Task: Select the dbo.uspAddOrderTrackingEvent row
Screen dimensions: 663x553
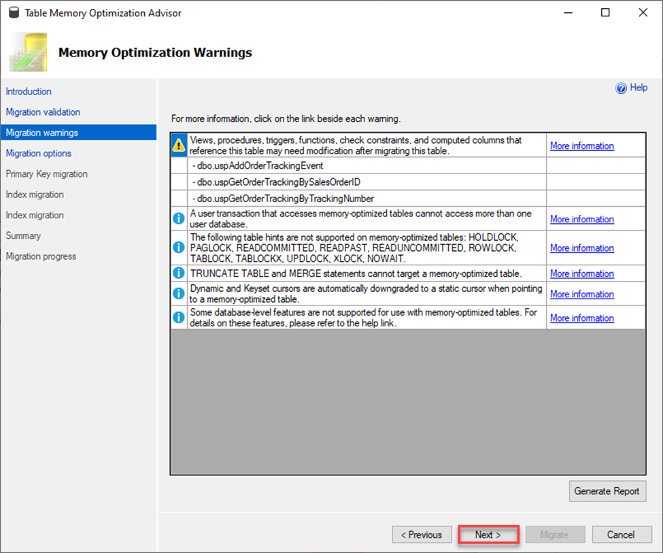Action: [366, 165]
